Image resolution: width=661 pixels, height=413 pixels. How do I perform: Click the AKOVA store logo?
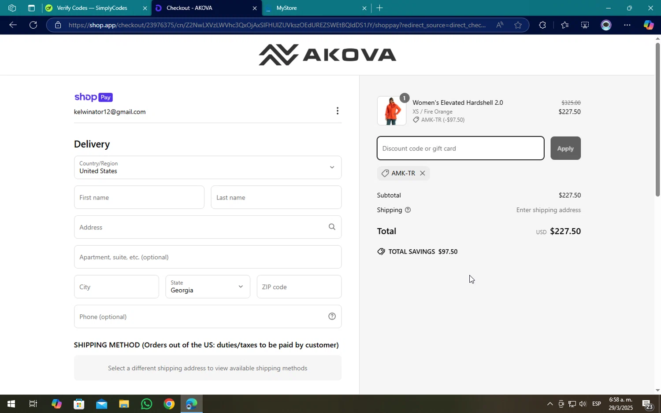coord(327,55)
